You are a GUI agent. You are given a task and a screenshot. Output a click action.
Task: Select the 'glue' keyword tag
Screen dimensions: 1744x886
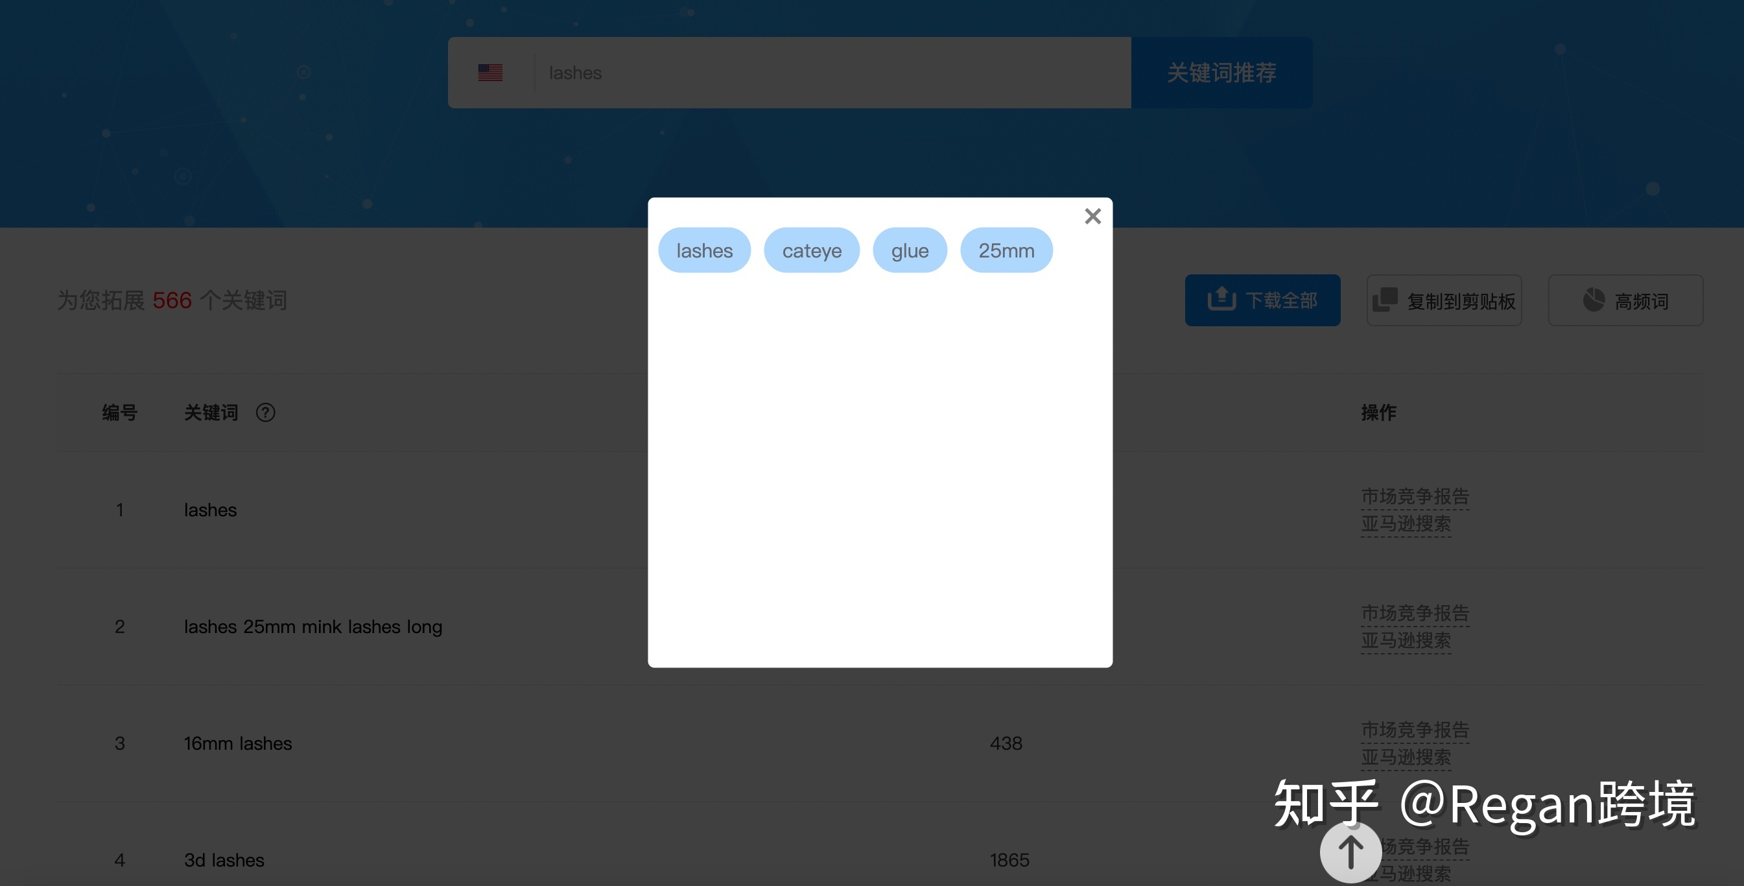pyautogui.click(x=909, y=250)
